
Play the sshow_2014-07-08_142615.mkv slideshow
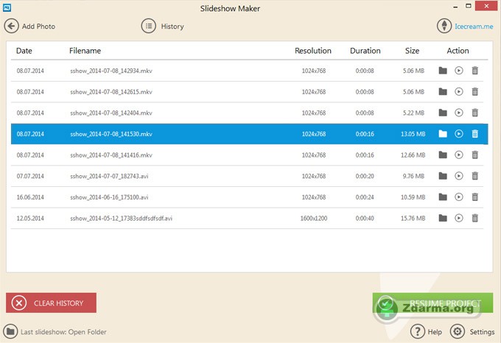[x=459, y=92]
